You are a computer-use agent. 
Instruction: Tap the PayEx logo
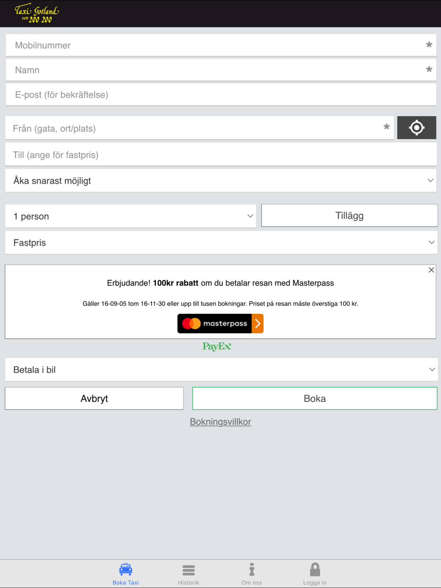(217, 346)
